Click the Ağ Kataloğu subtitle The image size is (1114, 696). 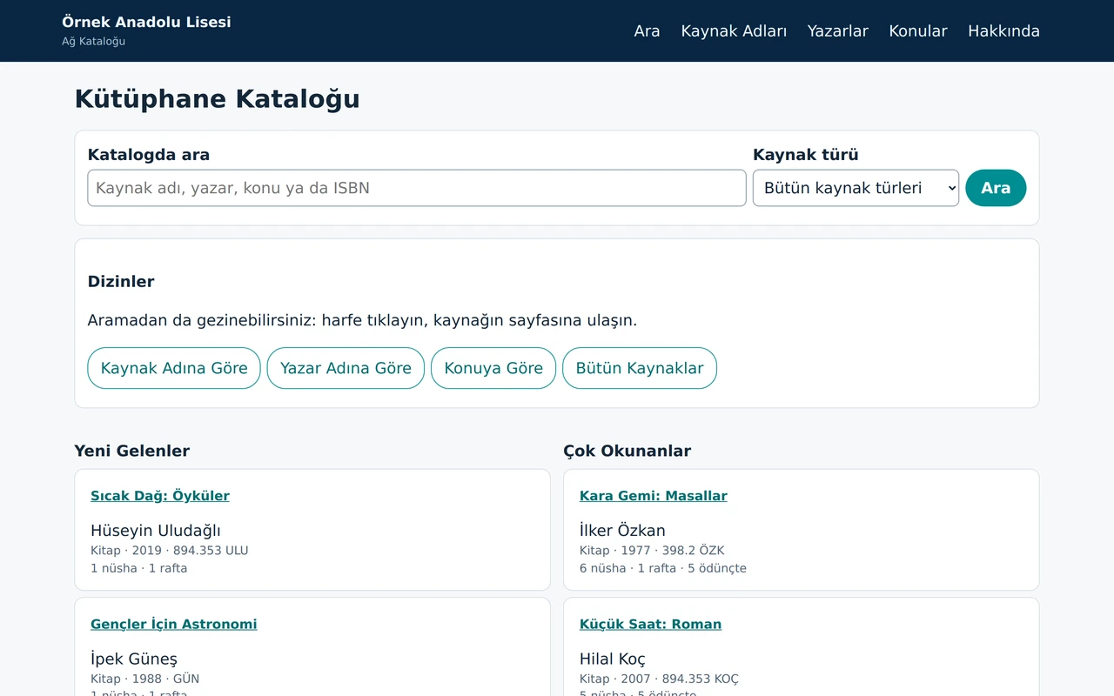click(94, 41)
